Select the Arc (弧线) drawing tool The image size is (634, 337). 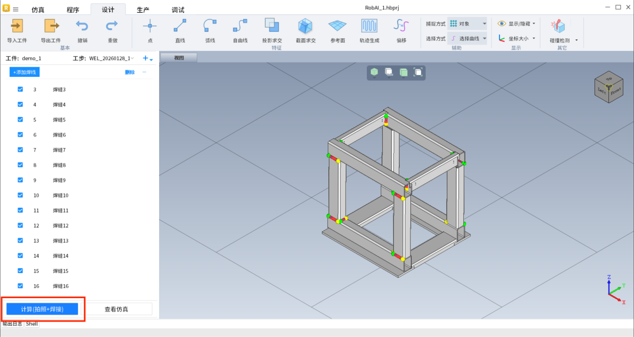click(x=210, y=26)
